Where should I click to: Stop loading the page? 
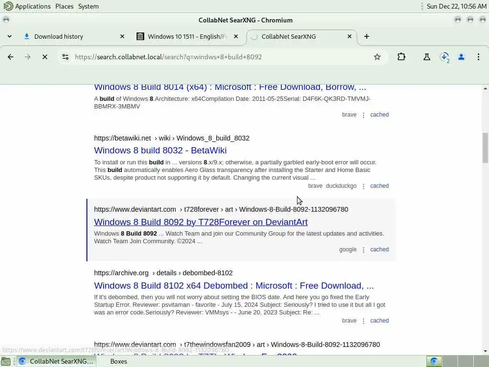[x=45, y=57]
